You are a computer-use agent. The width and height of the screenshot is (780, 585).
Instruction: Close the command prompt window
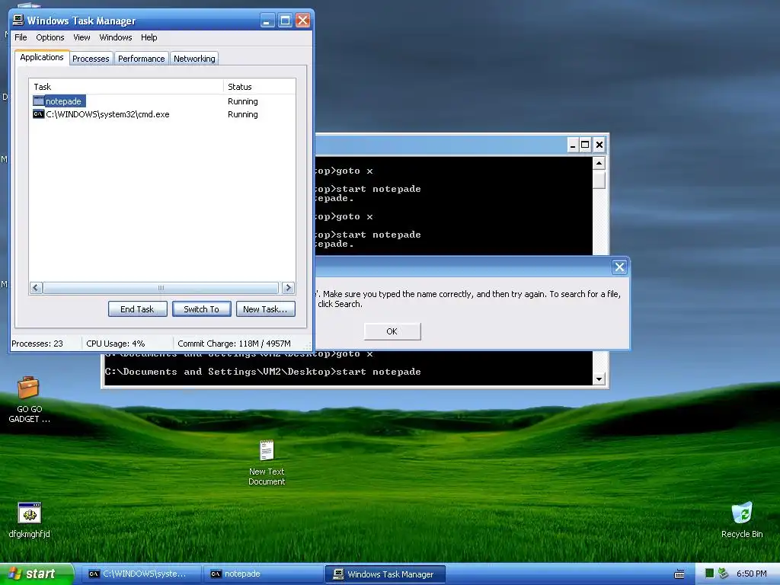(x=599, y=145)
